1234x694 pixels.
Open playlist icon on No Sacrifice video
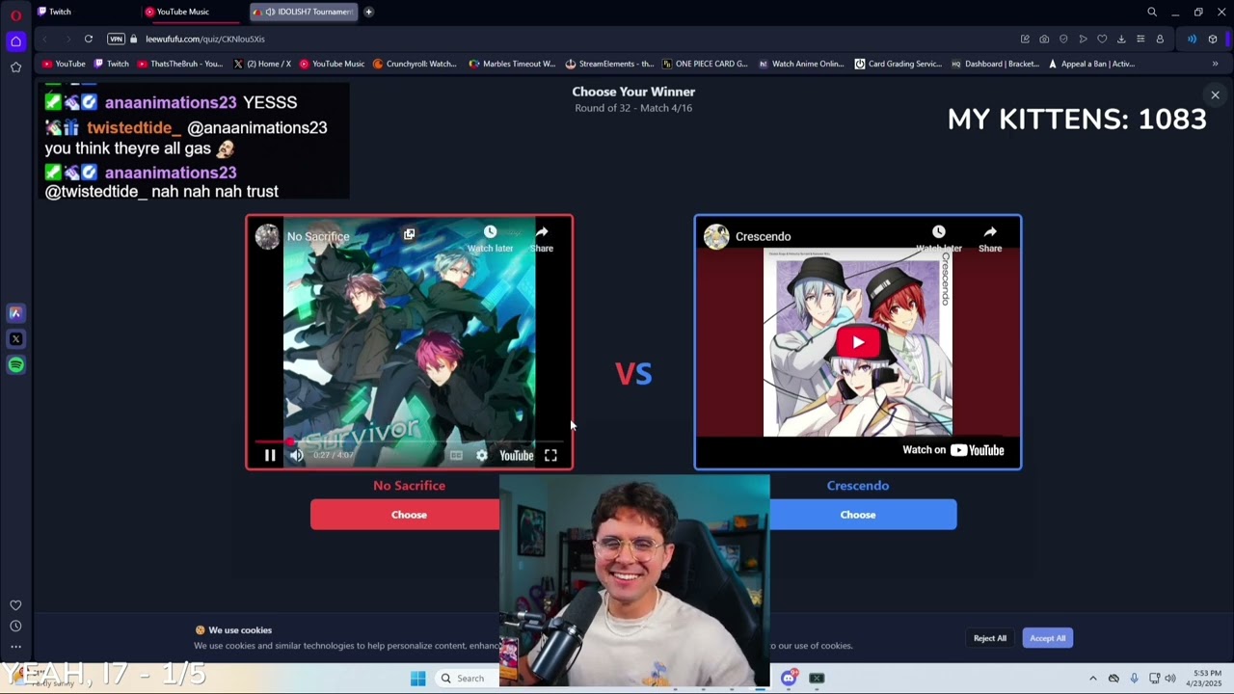coord(409,234)
